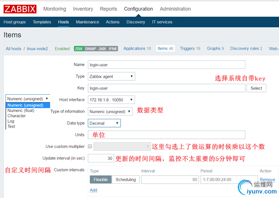Open the Data type dropdown (Decimal)
The image size is (279, 198).
[104, 123]
